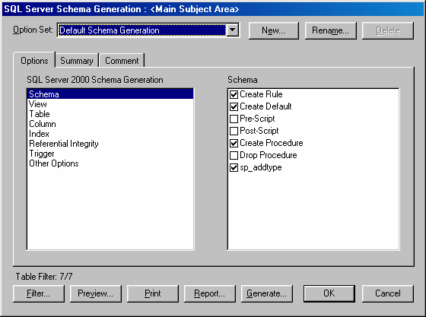This screenshot has height=317, width=426.
Task: Dismiss dialog with Cancel button
Action: (388, 293)
